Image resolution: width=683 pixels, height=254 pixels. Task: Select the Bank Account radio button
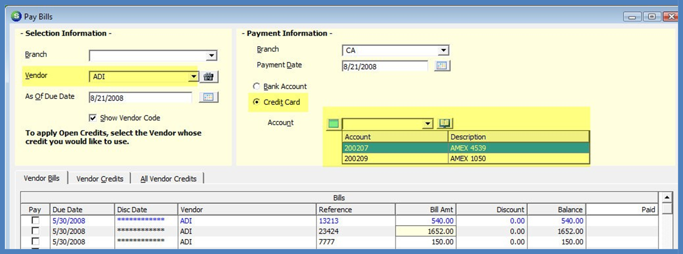point(256,86)
